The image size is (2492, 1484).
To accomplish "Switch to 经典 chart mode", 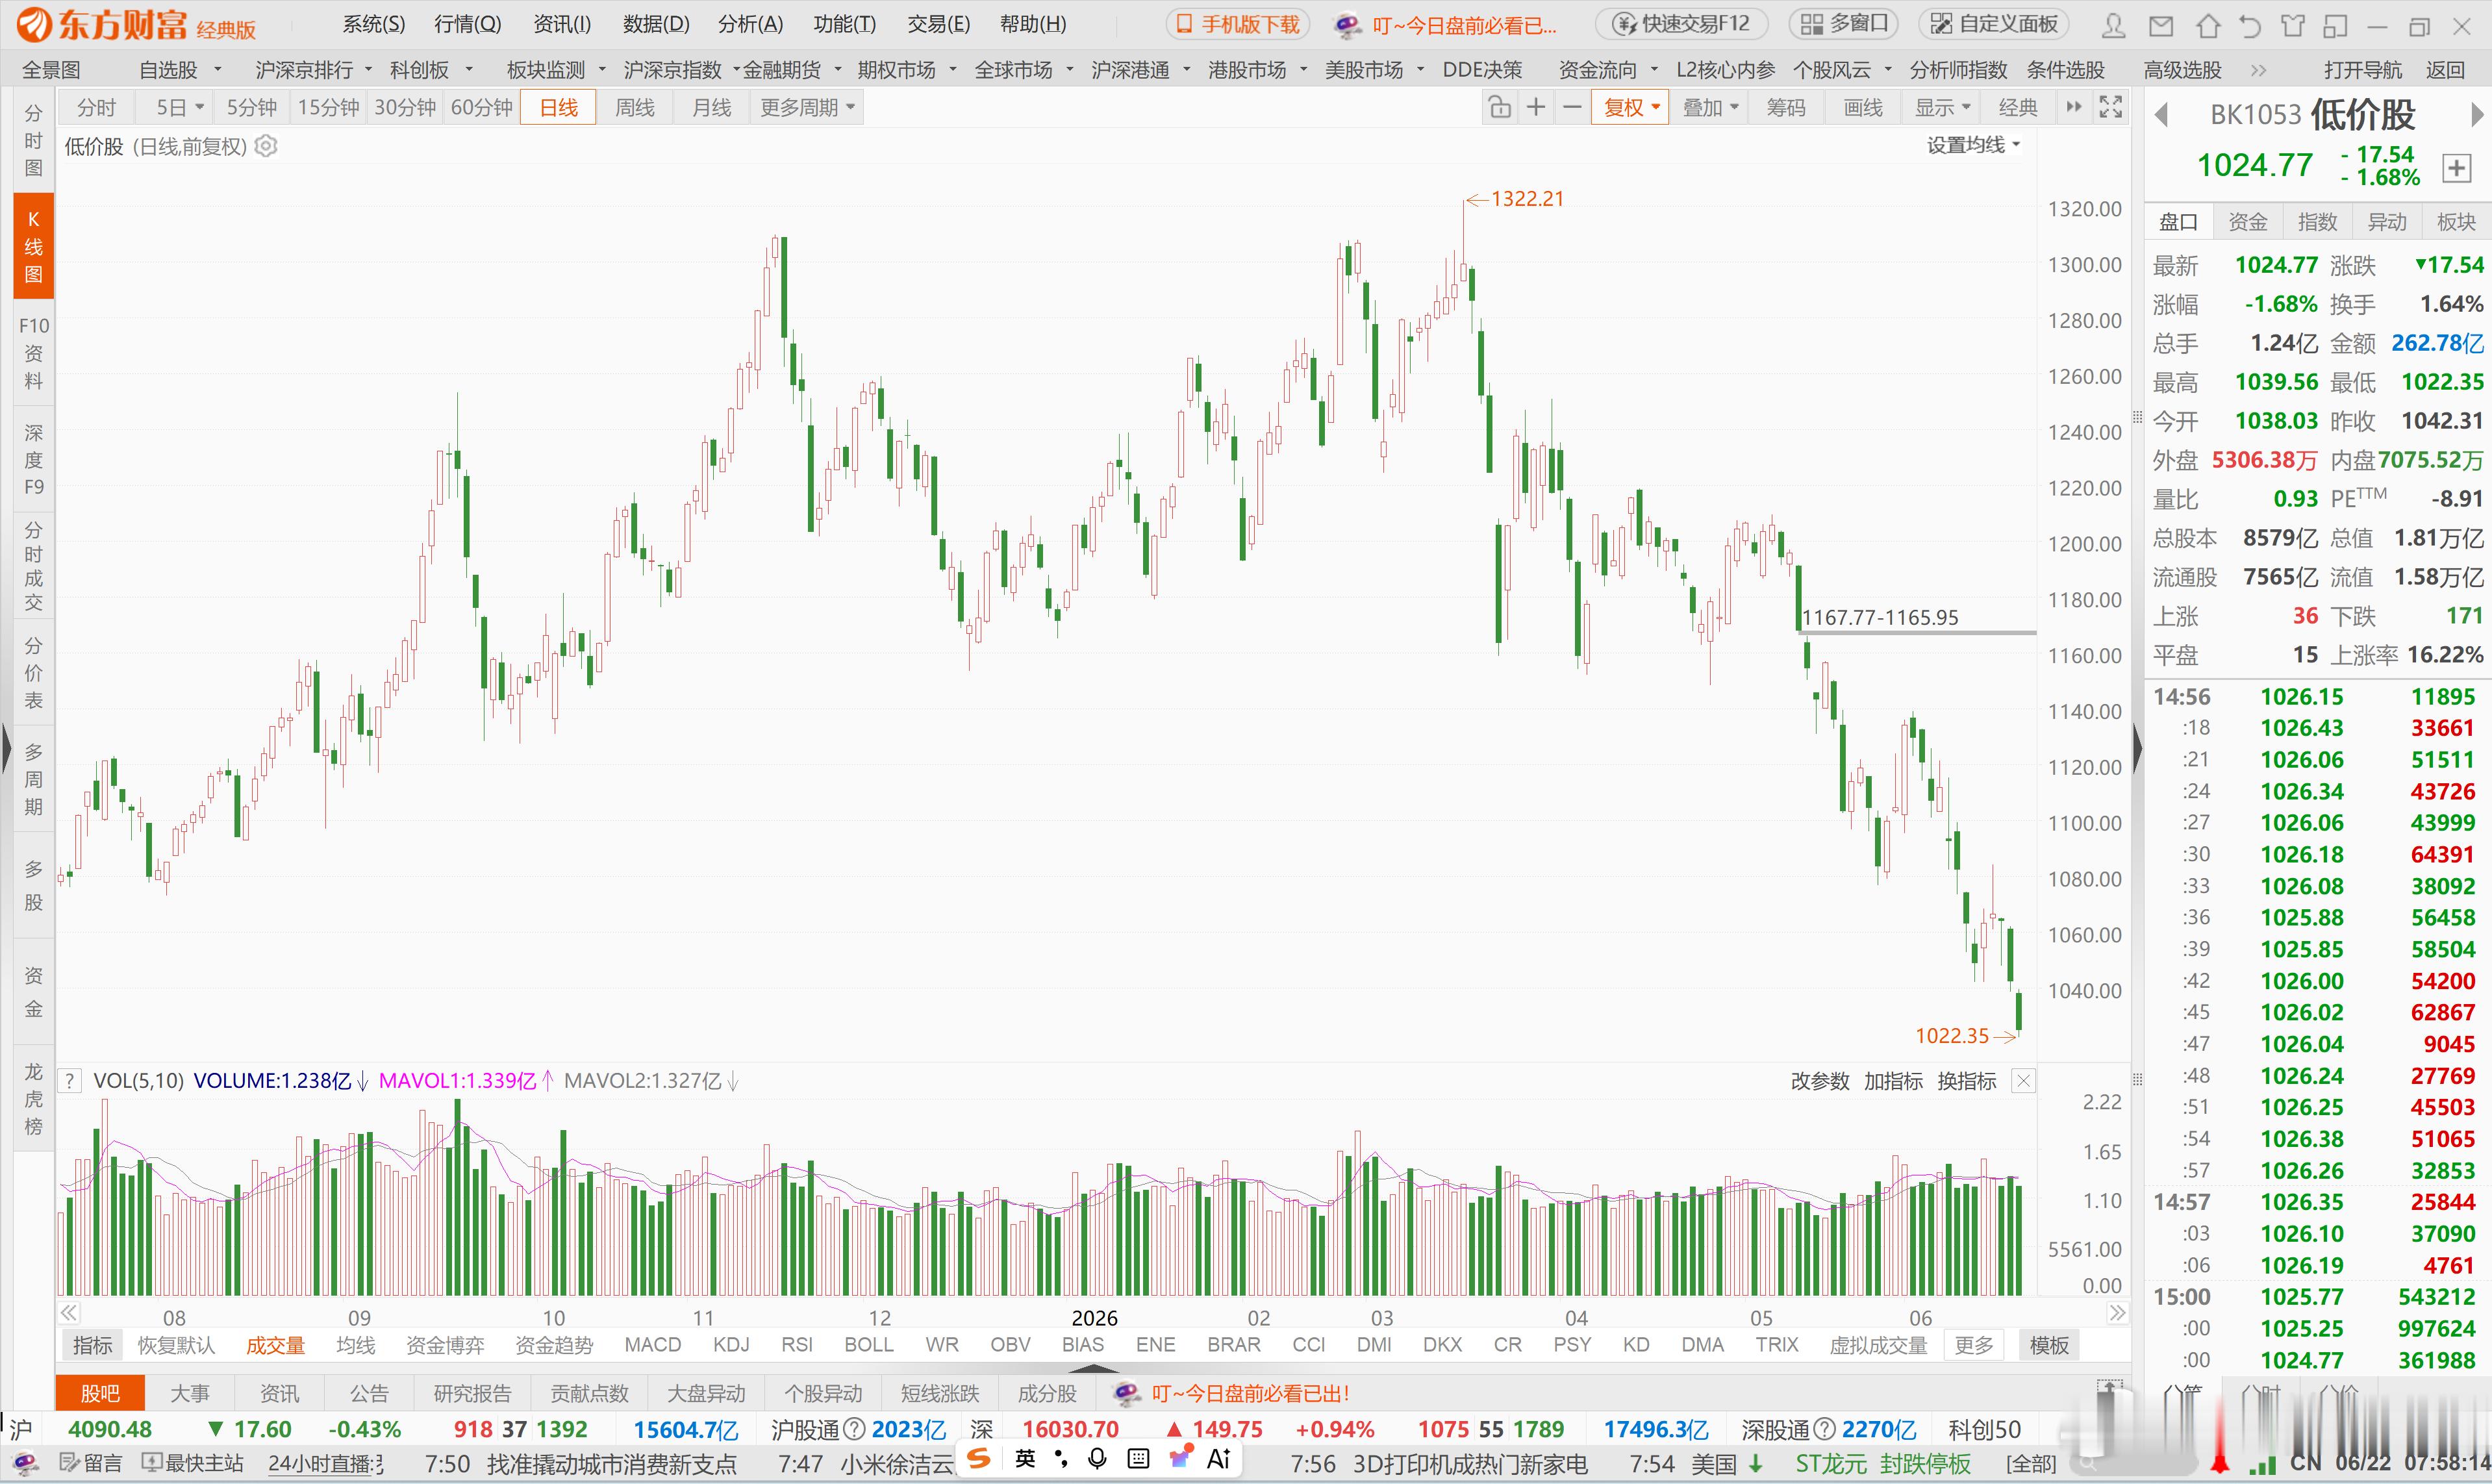I will click(x=2018, y=107).
